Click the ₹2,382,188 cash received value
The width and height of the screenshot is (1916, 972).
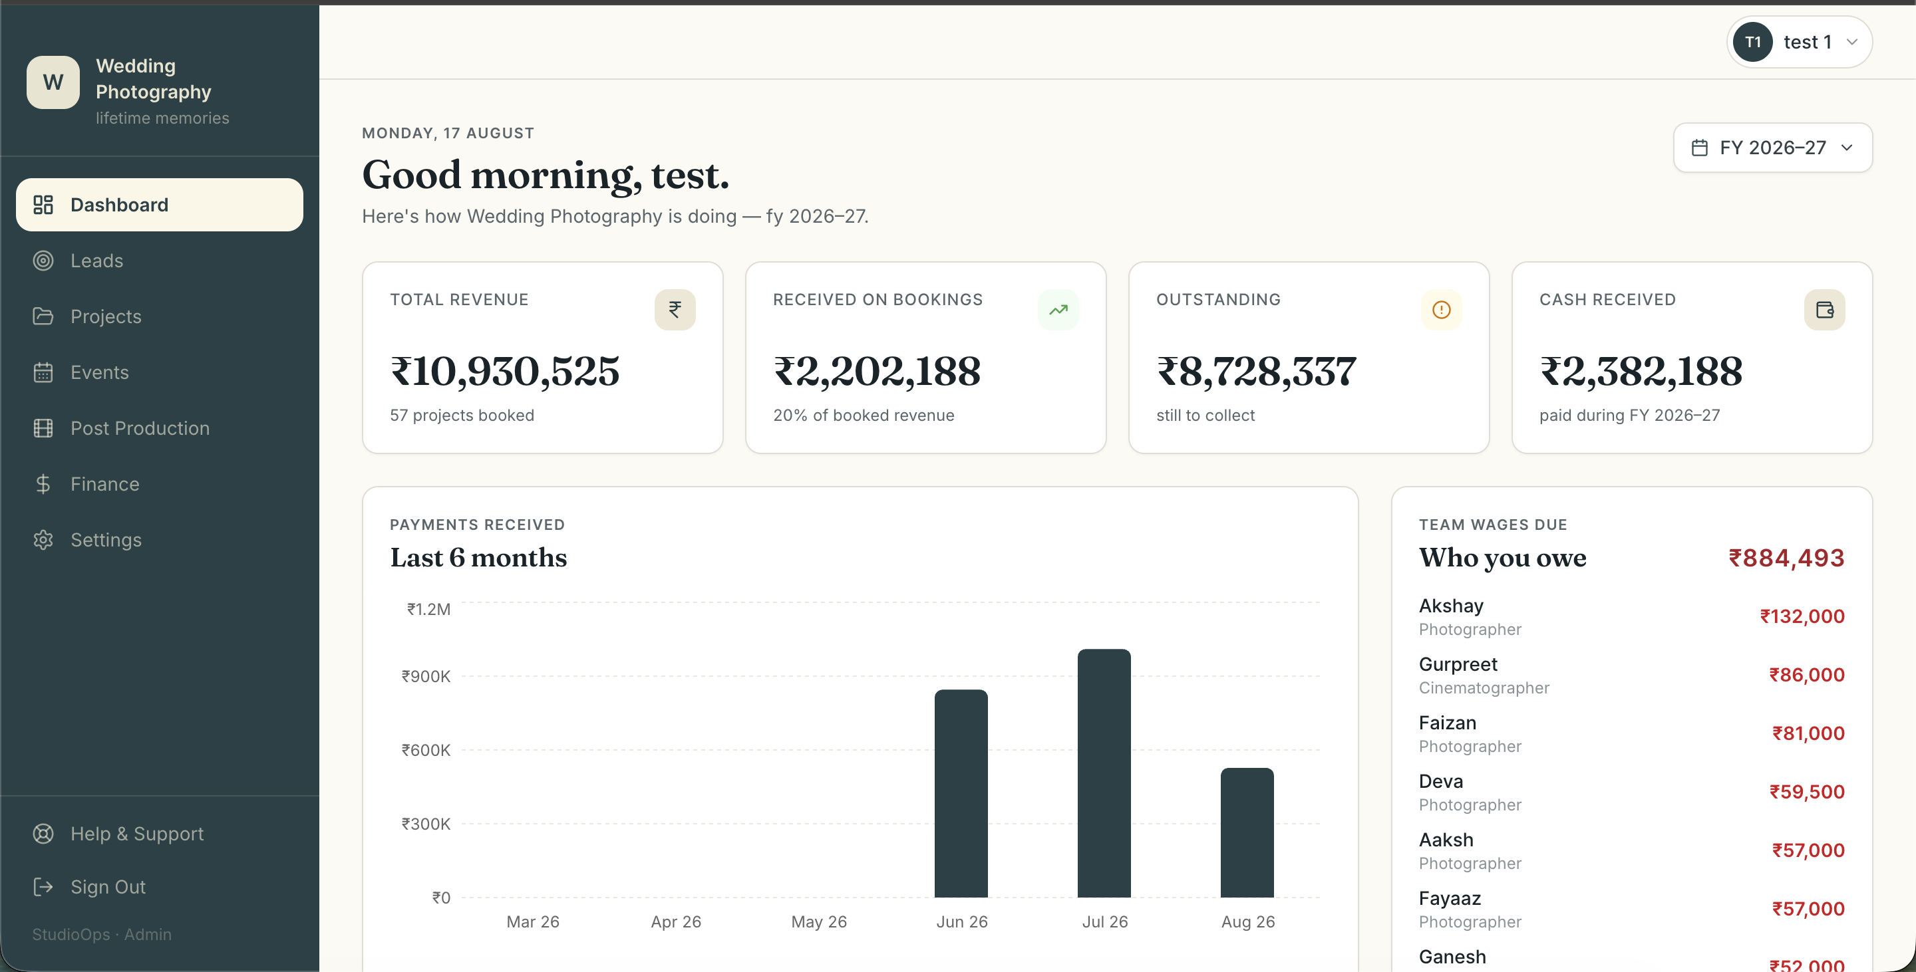[x=1640, y=371]
